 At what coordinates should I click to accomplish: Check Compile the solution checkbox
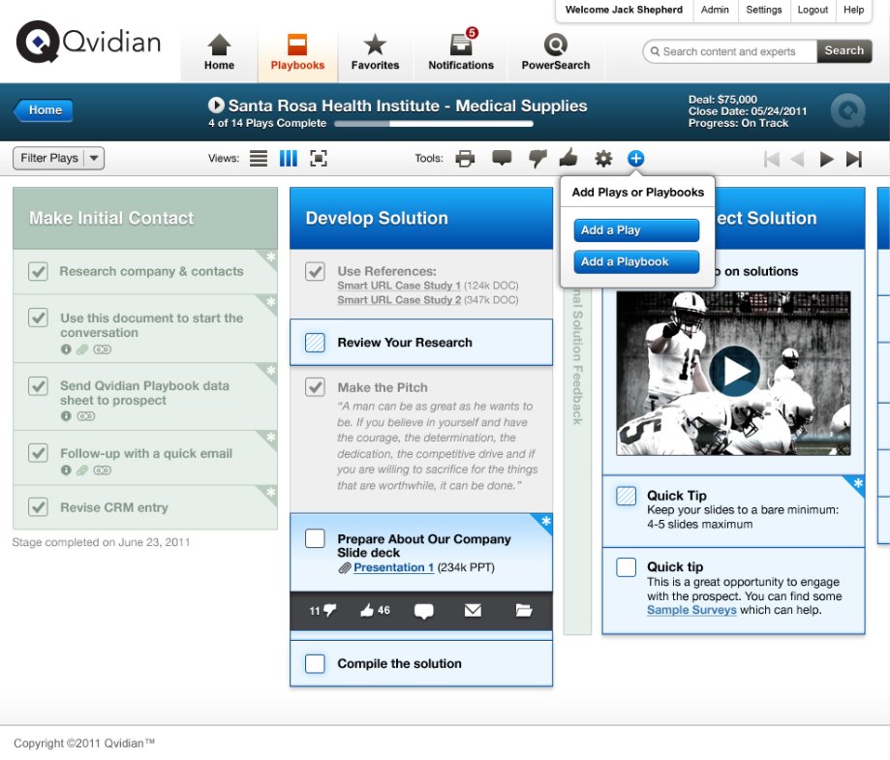click(315, 663)
